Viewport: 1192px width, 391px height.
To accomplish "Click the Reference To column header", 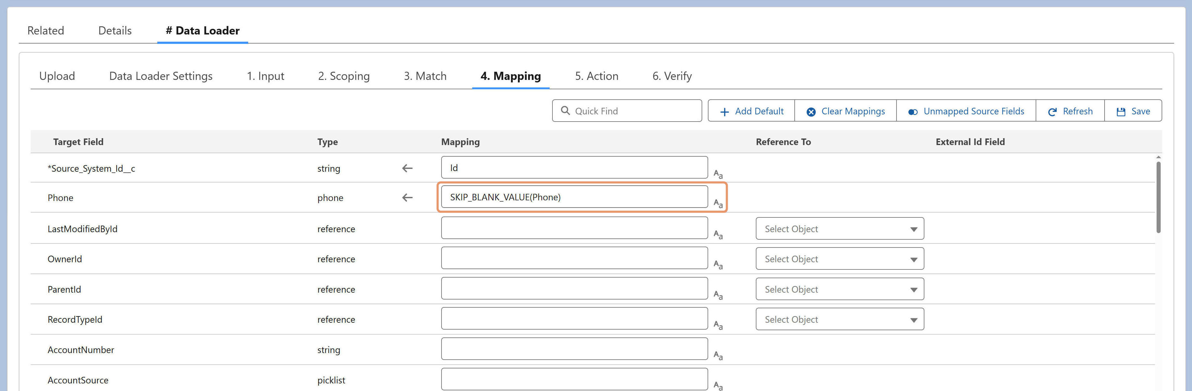I will pos(783,142).
